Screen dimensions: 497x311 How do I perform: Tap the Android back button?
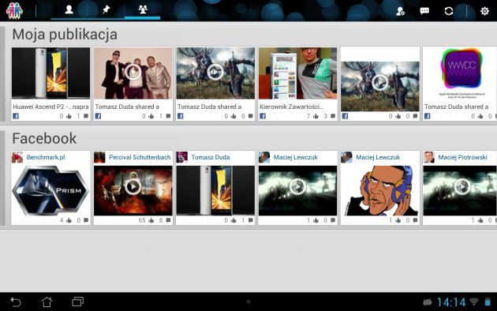(x=16, y=302)
